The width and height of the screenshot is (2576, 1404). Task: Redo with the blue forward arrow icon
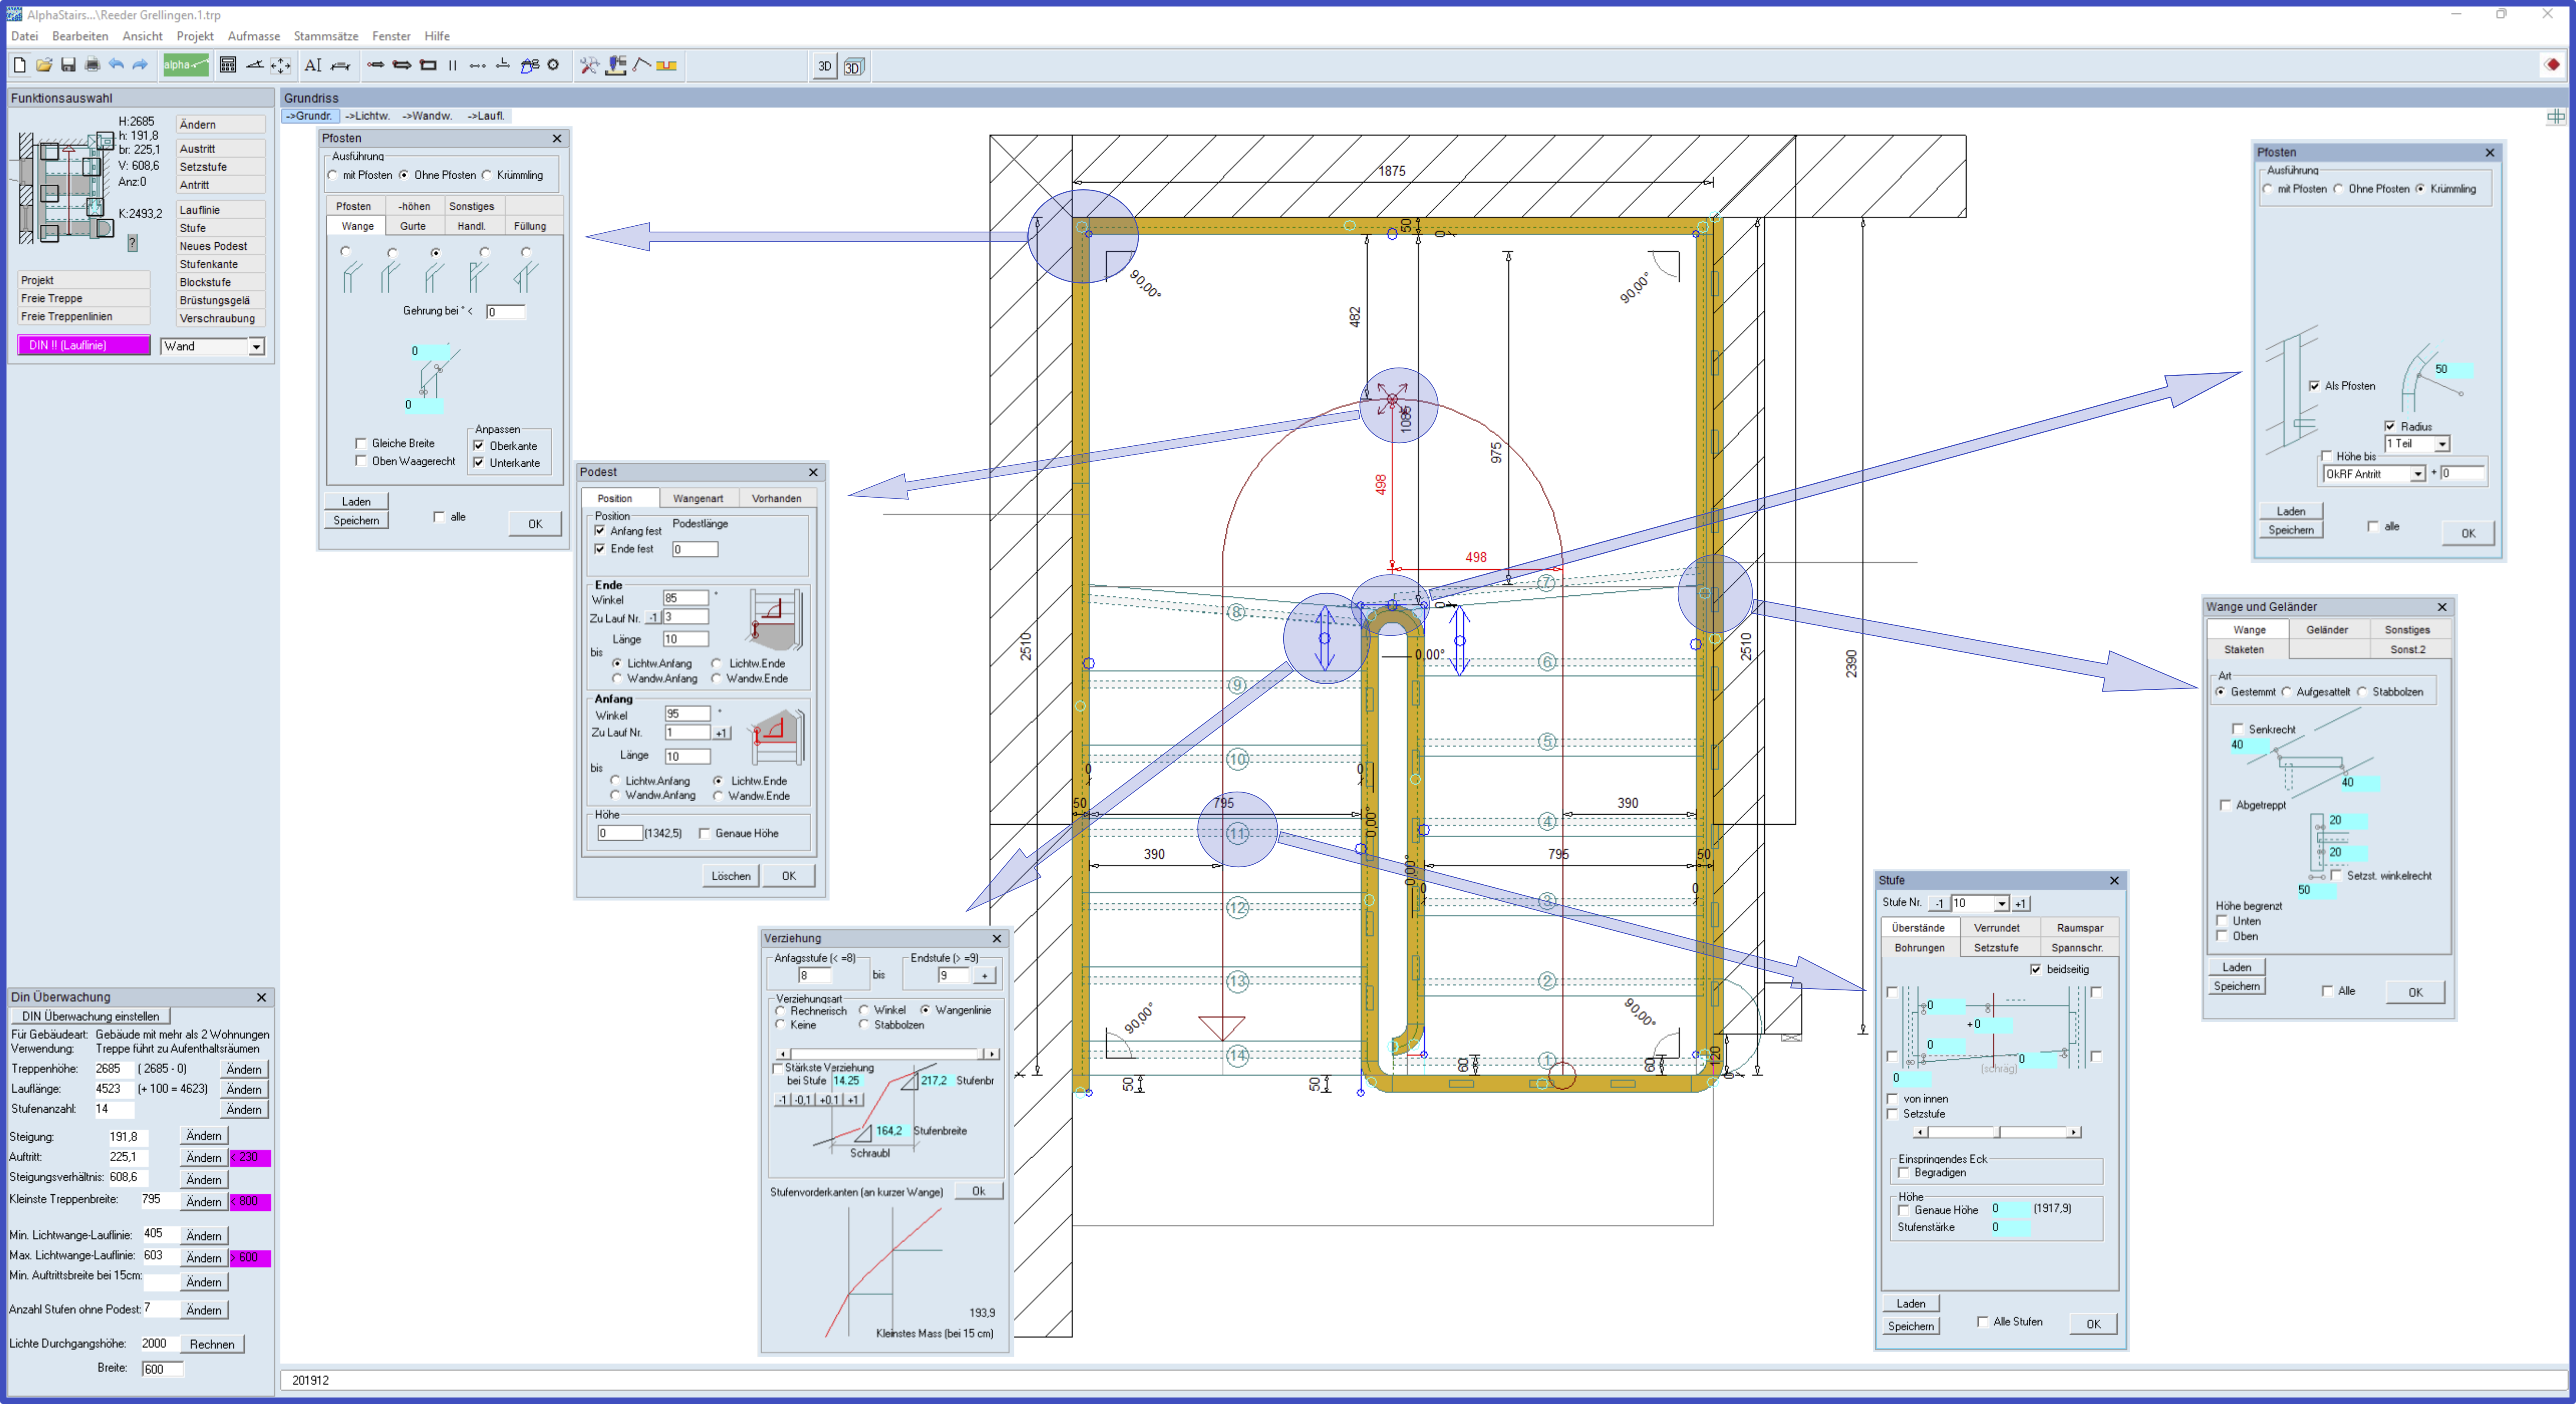140,65
